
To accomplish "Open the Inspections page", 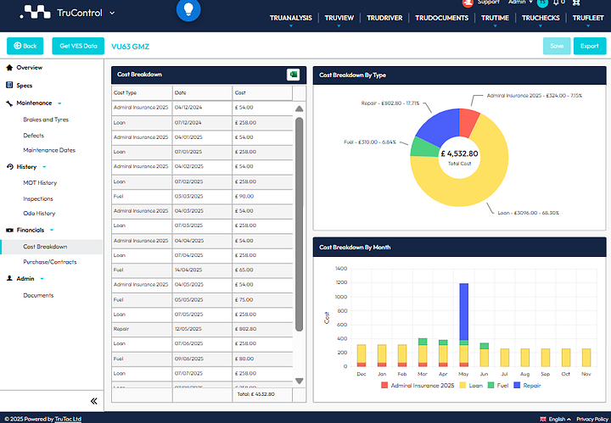I will coord(38,198).
